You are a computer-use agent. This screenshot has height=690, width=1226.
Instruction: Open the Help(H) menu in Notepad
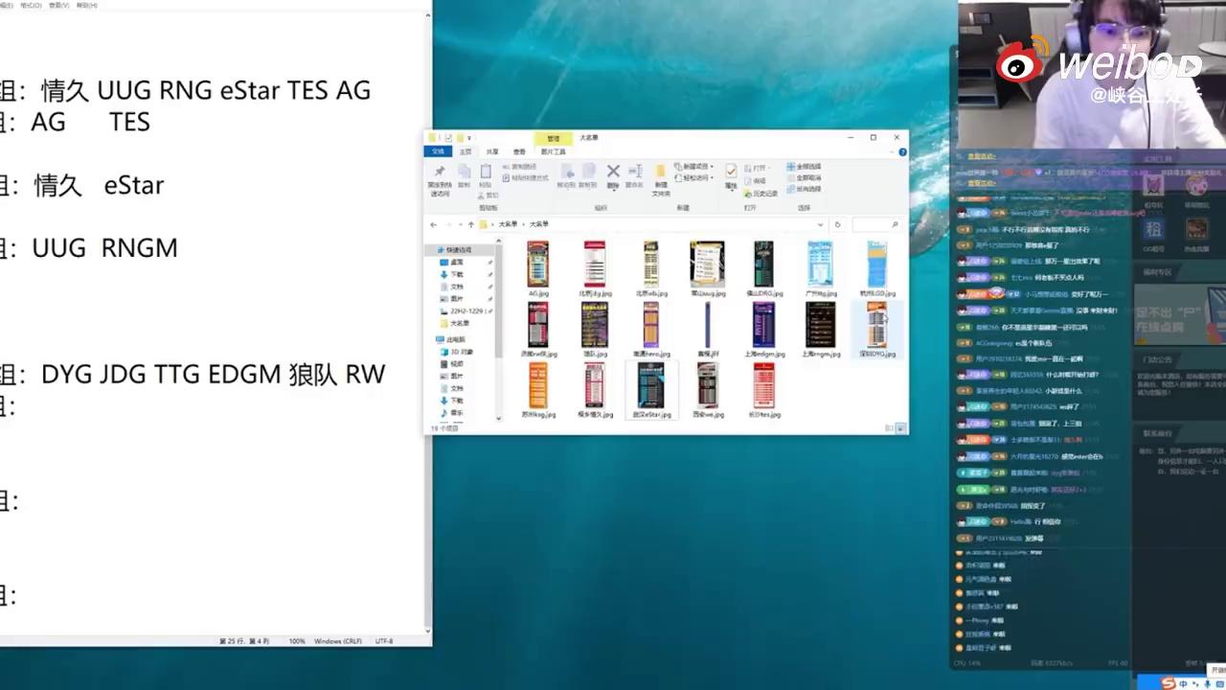tap(86, 5)
